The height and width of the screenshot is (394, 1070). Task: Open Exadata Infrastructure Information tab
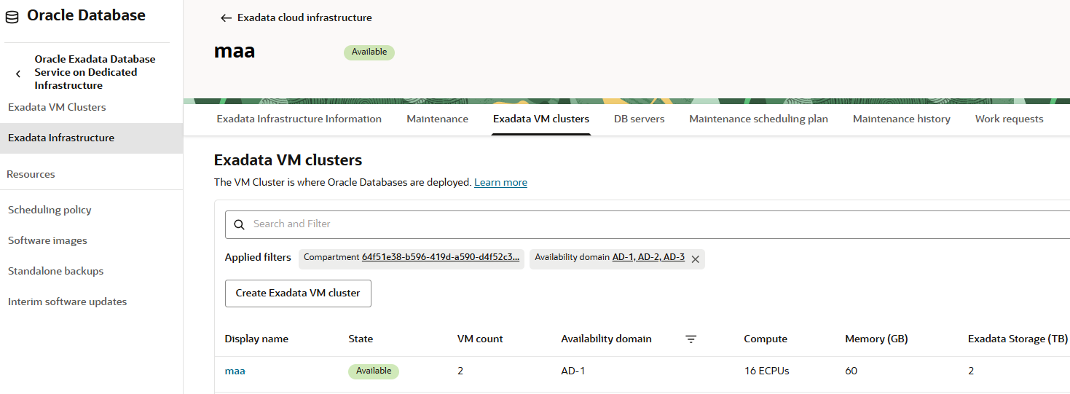[299, 119]
